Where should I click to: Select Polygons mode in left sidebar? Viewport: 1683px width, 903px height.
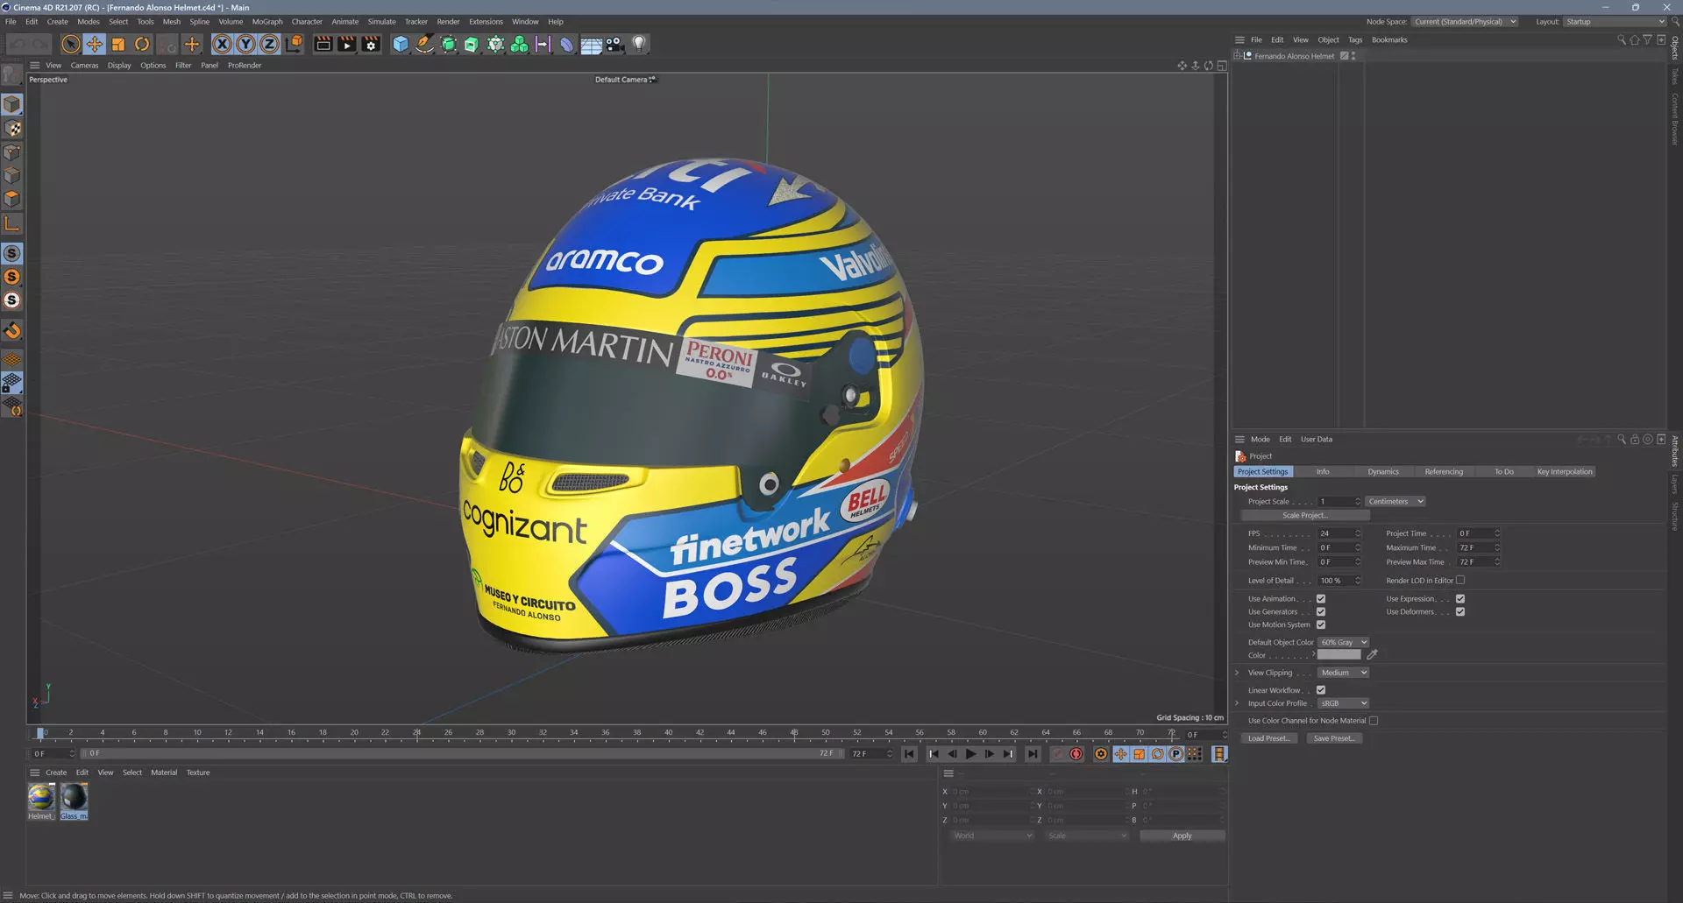(x=12, y=200)
